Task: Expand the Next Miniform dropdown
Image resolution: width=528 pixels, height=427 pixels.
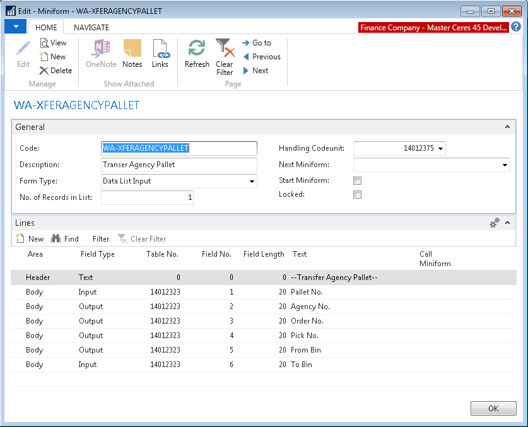Action: tap(505, 165)
